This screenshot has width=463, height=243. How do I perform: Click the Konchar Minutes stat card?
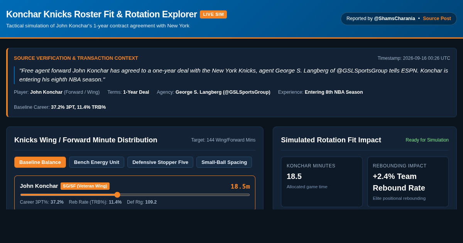pyautogui.click(x=321, y=182)
